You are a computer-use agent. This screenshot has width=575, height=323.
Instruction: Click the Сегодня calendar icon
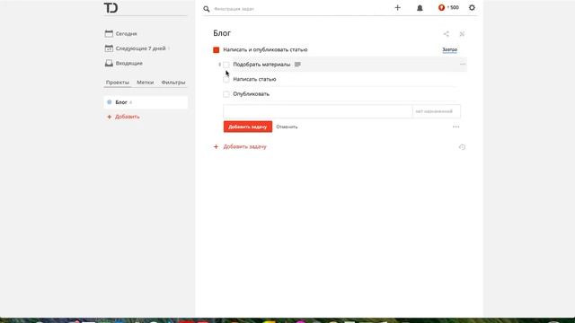(109, 33)
